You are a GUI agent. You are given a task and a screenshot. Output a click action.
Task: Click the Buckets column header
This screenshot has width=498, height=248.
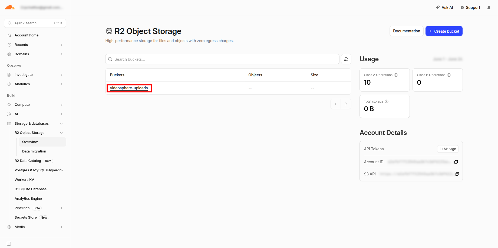(117, 75)
